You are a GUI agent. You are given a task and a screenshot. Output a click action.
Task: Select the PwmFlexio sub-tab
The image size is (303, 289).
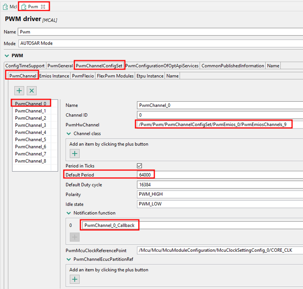click(x=83, y=76)
